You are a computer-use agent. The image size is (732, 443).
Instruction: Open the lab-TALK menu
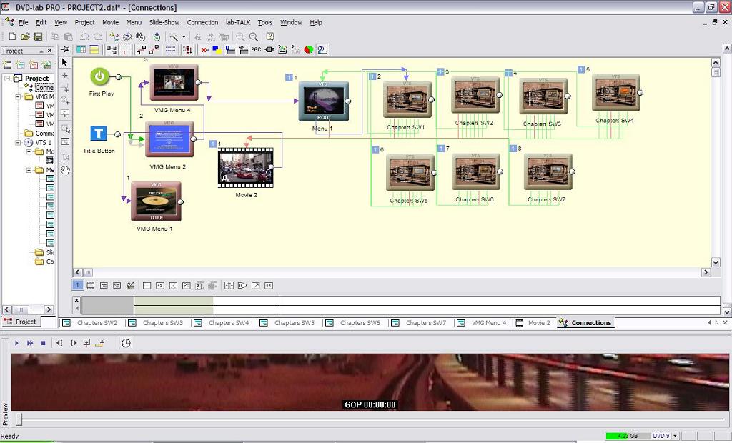click(x=238, y=22)
